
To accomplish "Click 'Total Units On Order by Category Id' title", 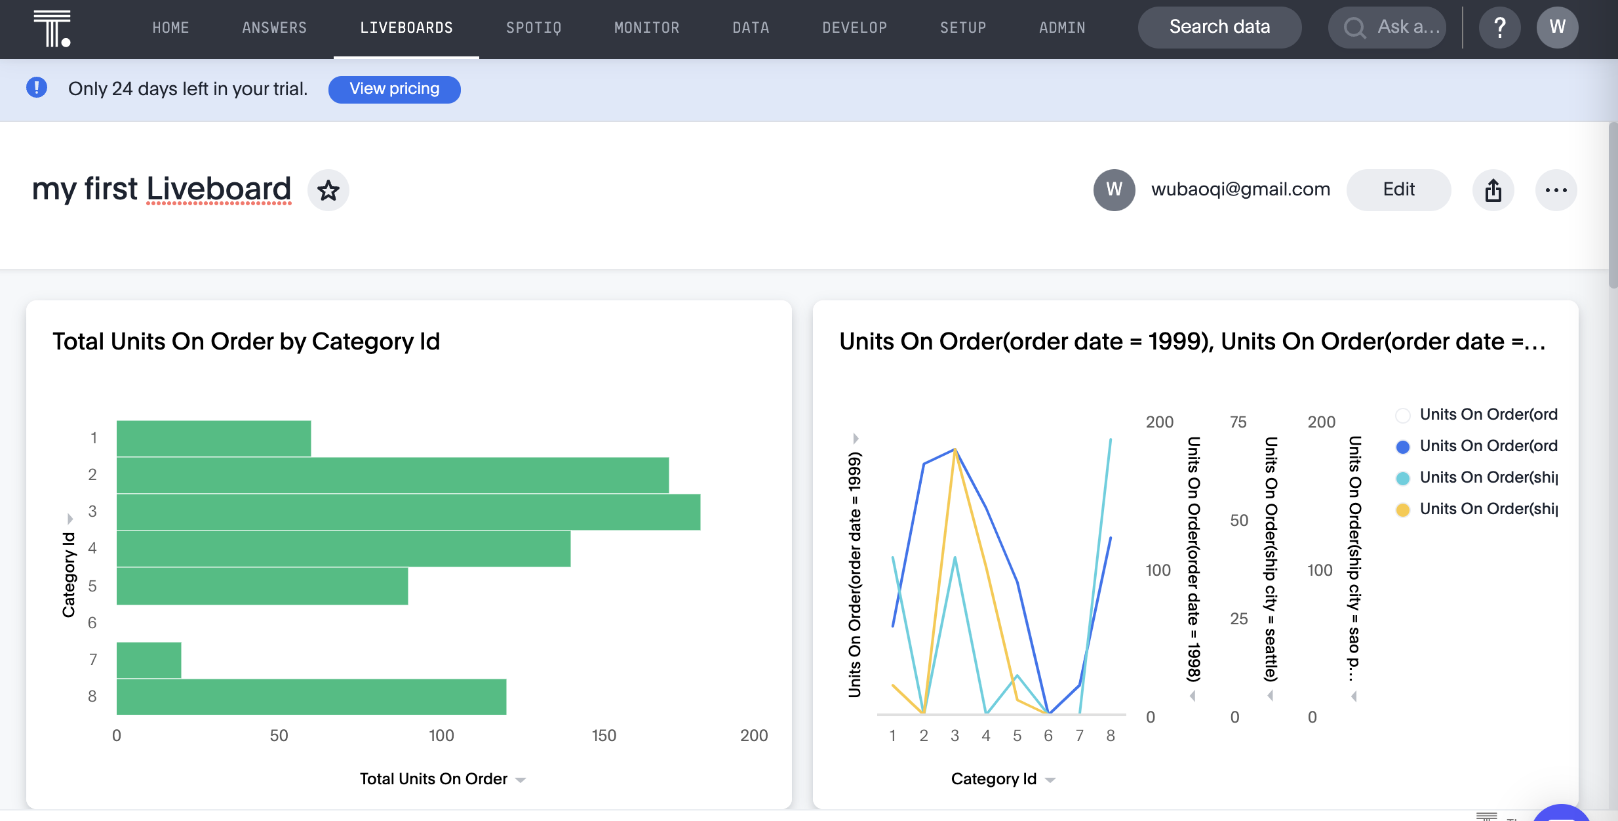I will click(x=247, y=342).
